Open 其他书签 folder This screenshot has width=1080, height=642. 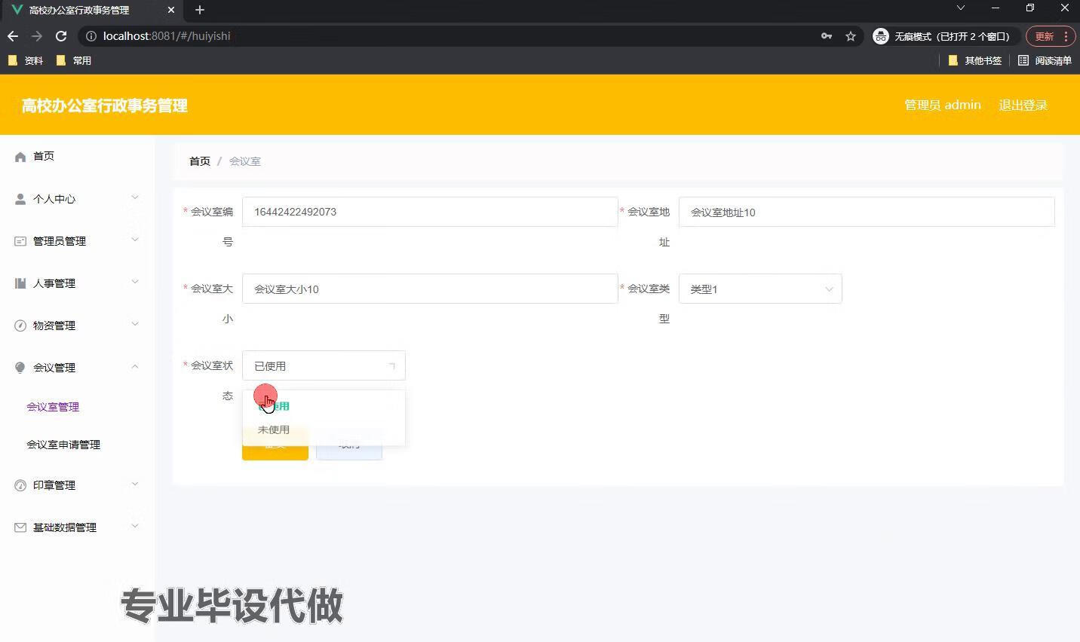coord(974,61)
